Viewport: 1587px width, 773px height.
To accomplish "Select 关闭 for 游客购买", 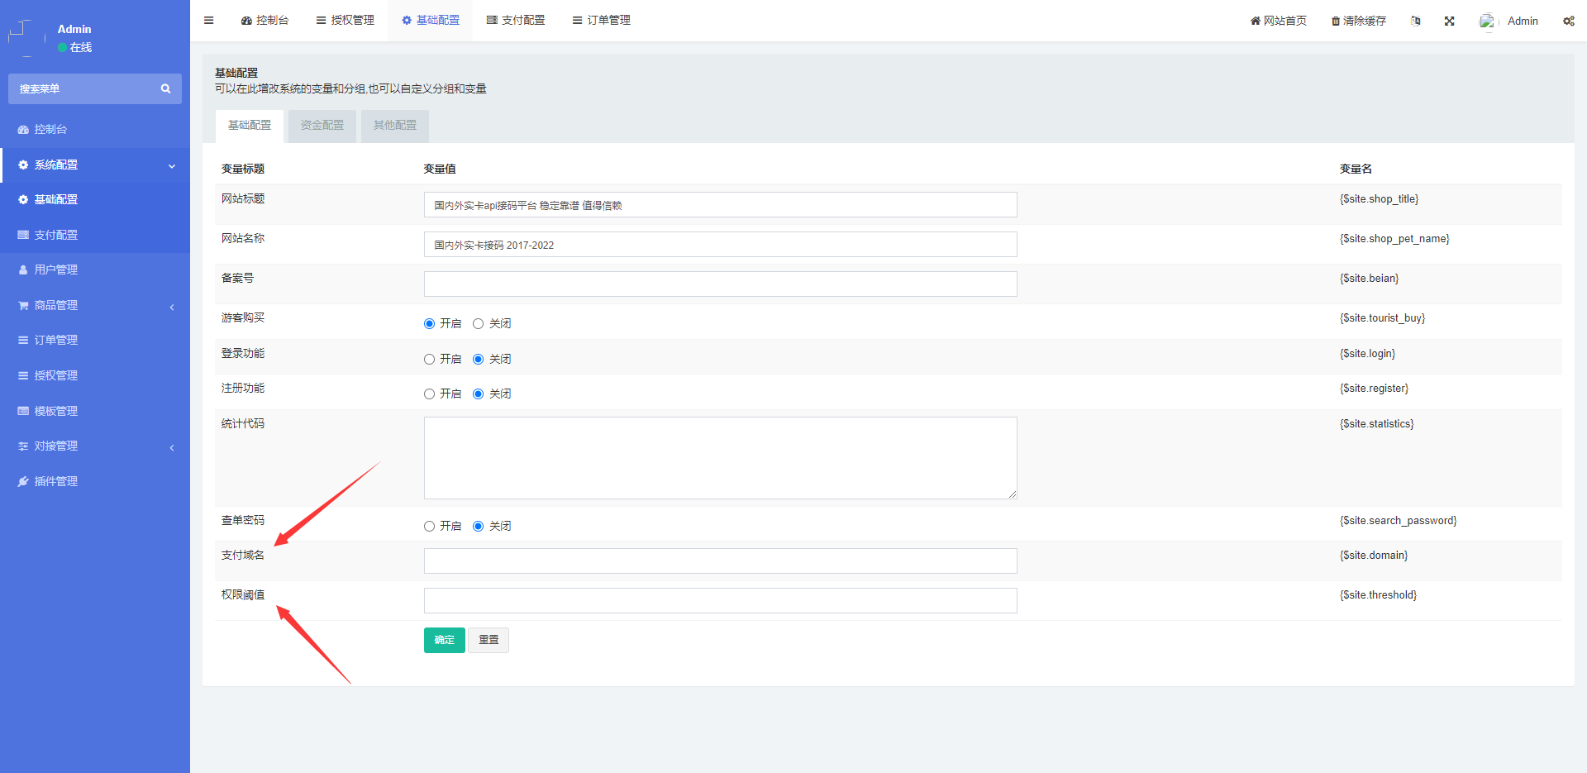I will 478,323.
